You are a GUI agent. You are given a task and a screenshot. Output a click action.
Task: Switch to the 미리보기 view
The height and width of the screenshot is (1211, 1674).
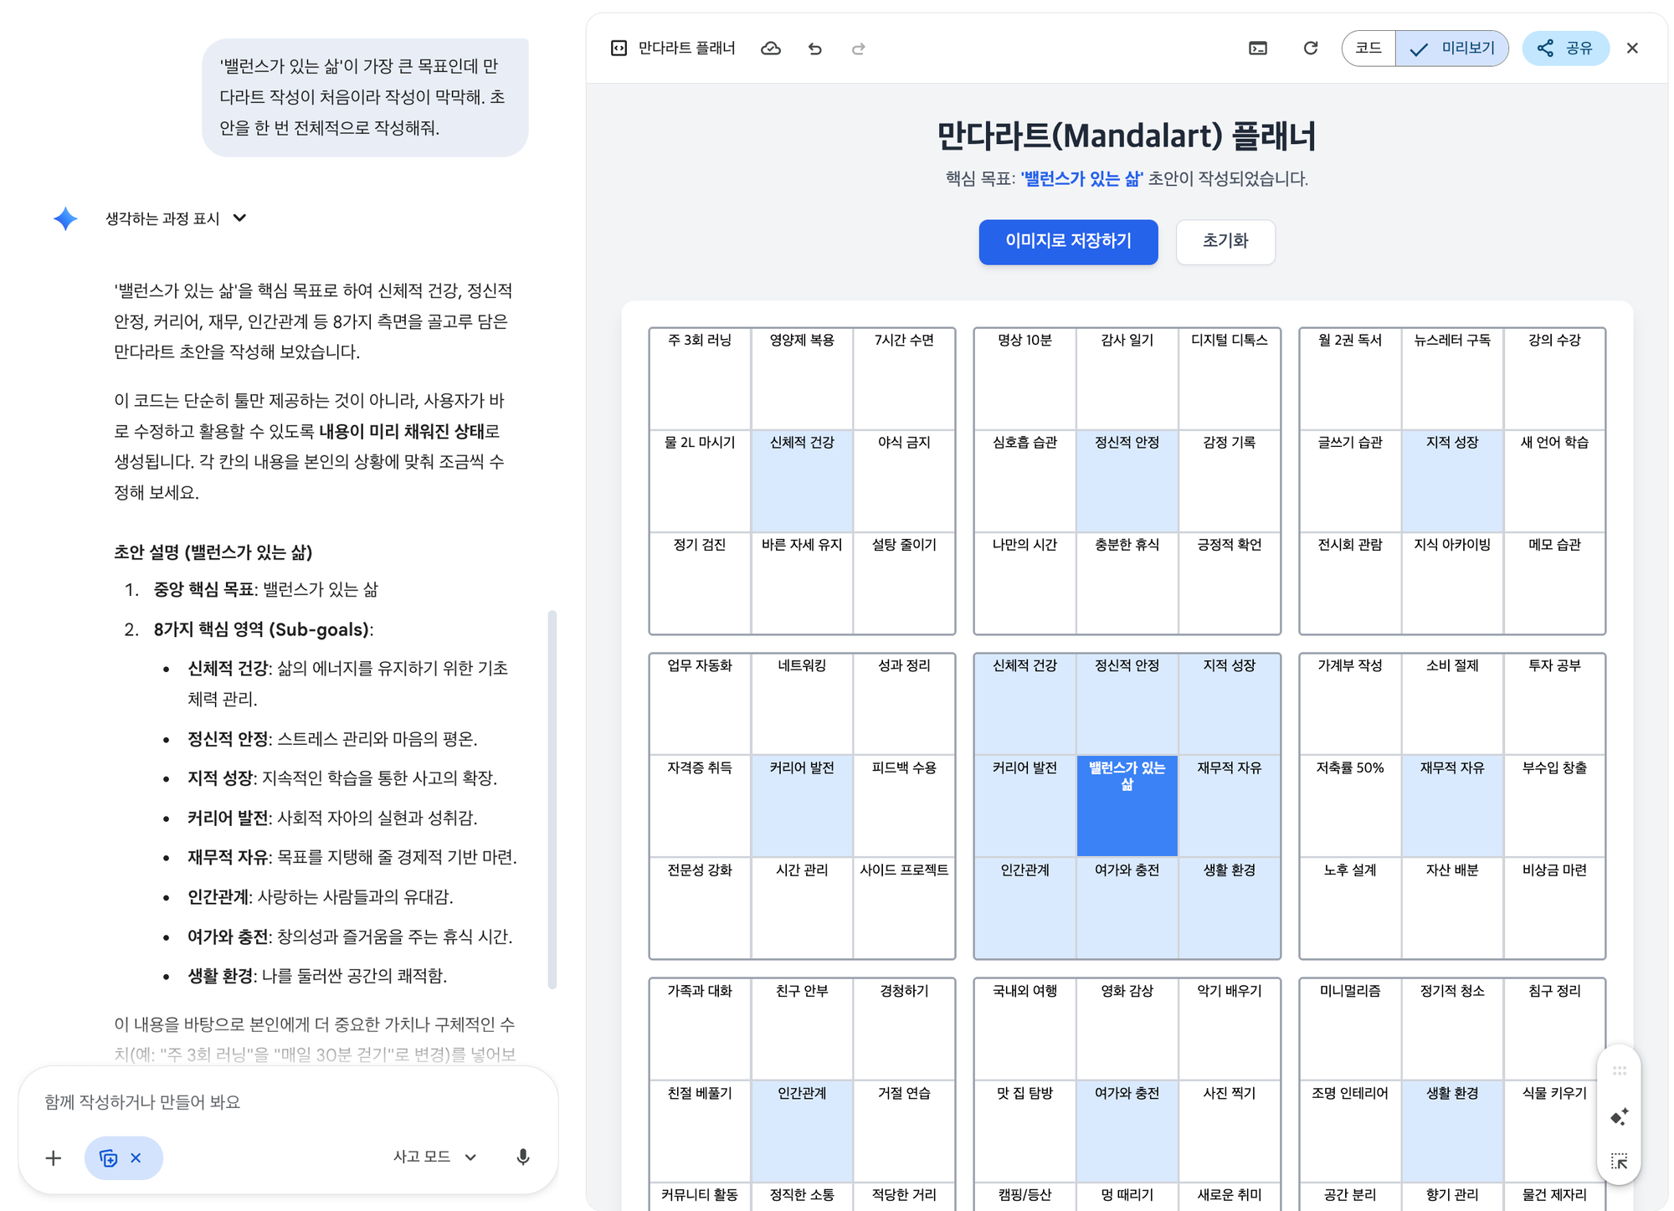tap(1452, 49)
